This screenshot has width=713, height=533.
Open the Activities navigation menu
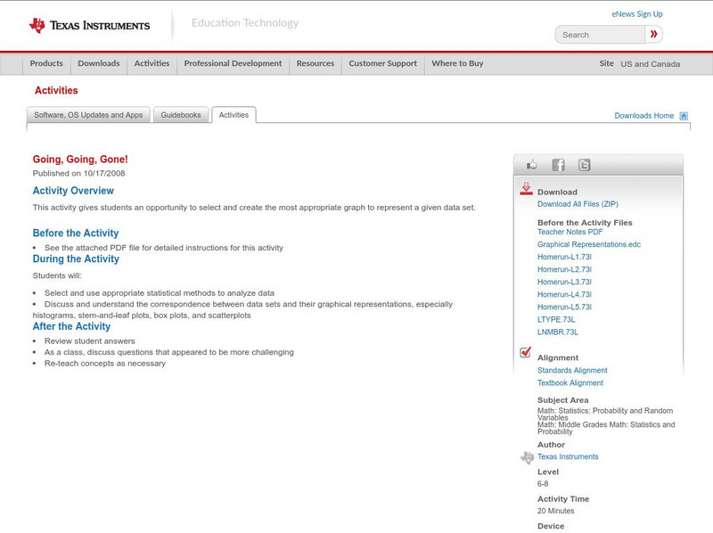pyautogui.click(x=152, y=63)
